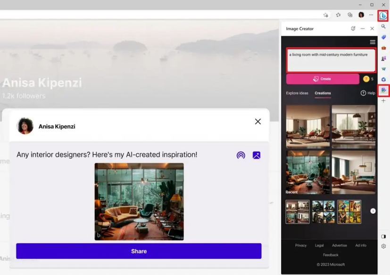Open the Image Creator hamburger menu
This screenshot has width=390, height=275.
pyautogui.click(x=373, y=42)
